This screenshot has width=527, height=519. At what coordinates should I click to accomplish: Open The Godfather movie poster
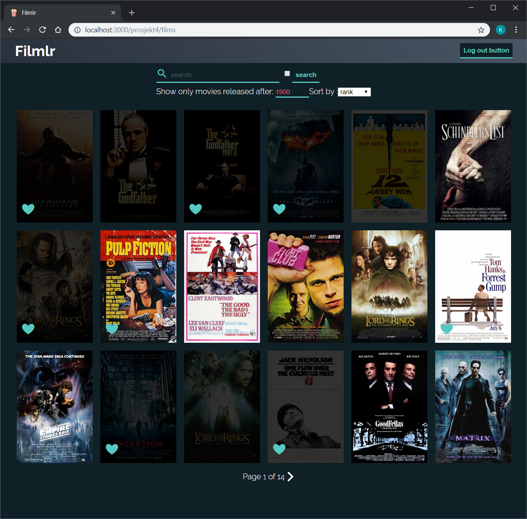click(138, 166)
